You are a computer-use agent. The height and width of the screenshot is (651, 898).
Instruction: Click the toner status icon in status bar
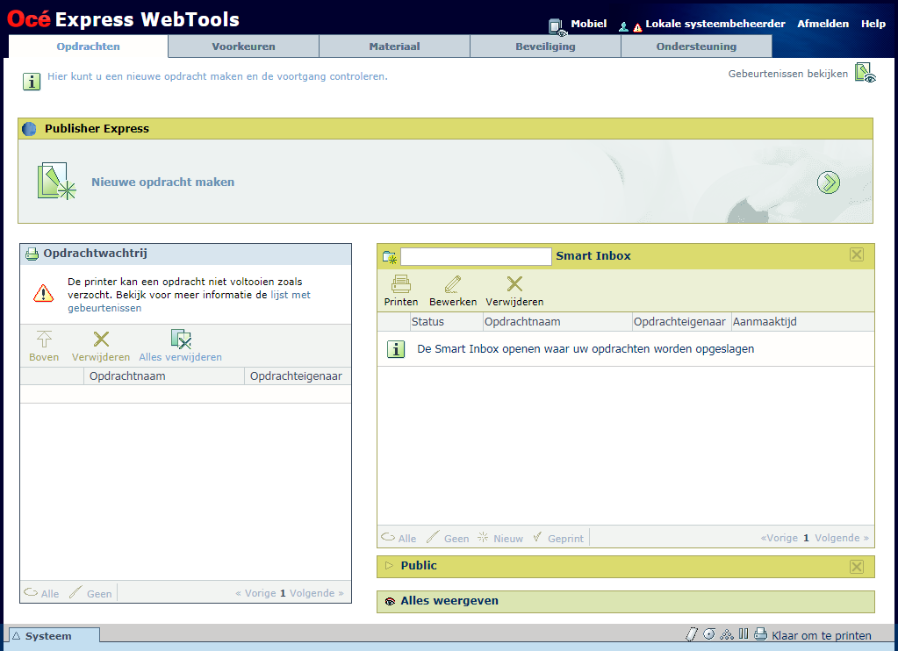click(x=709, y=633)
